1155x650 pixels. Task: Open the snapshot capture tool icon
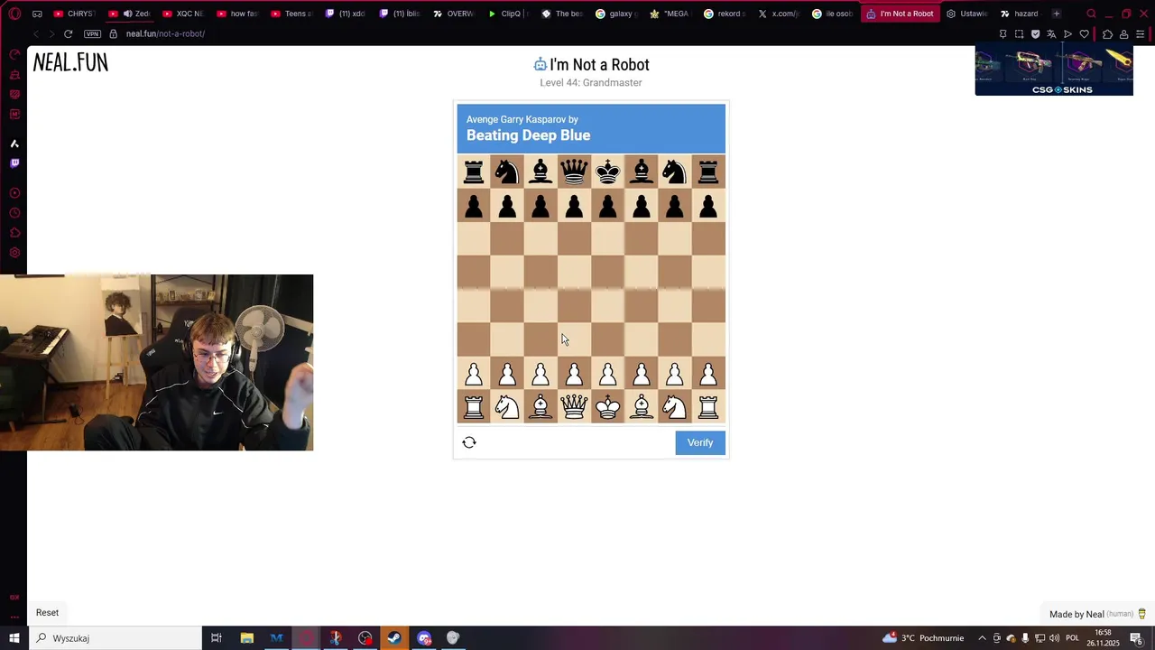pyautogui.click(x=1019, y=33)
